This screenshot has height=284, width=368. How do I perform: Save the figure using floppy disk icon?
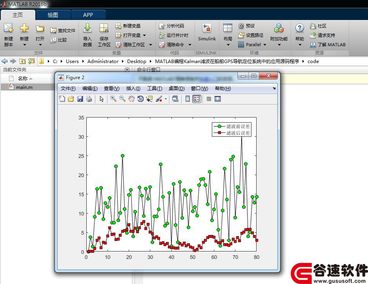tap(80, 99)
